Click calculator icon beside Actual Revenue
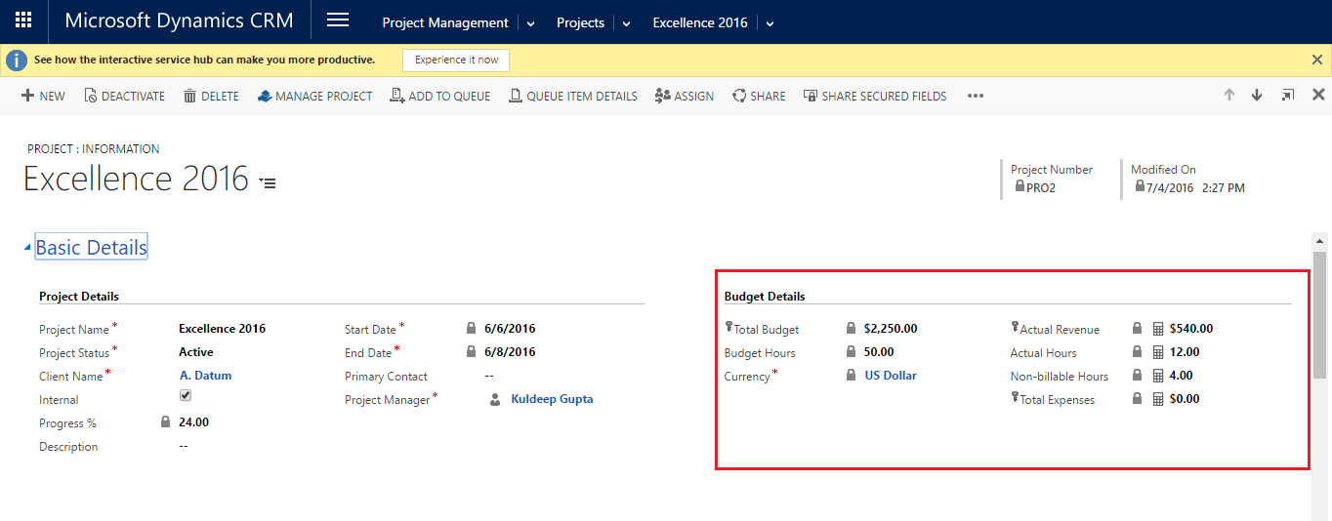Screen dimensions: 1332x521 (x=1158, y=329)
